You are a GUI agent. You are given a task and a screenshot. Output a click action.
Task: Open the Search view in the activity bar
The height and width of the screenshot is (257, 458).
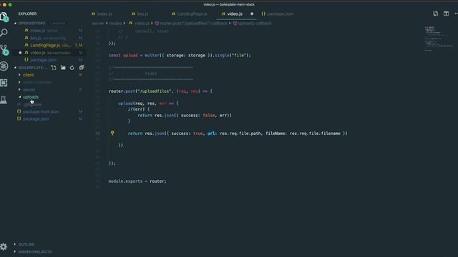(x=4, y=32)
